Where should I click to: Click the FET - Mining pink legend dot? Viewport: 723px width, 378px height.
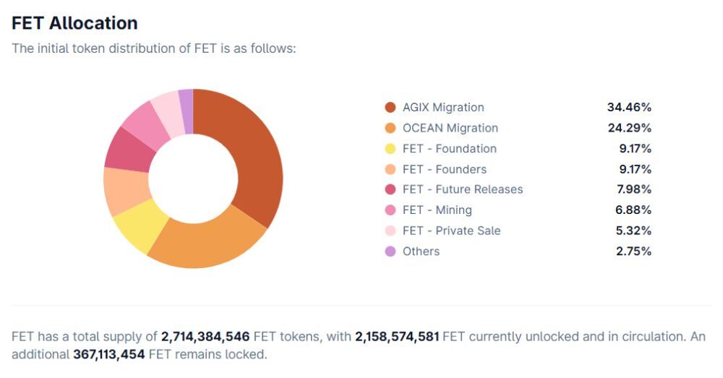click(390, 210)
